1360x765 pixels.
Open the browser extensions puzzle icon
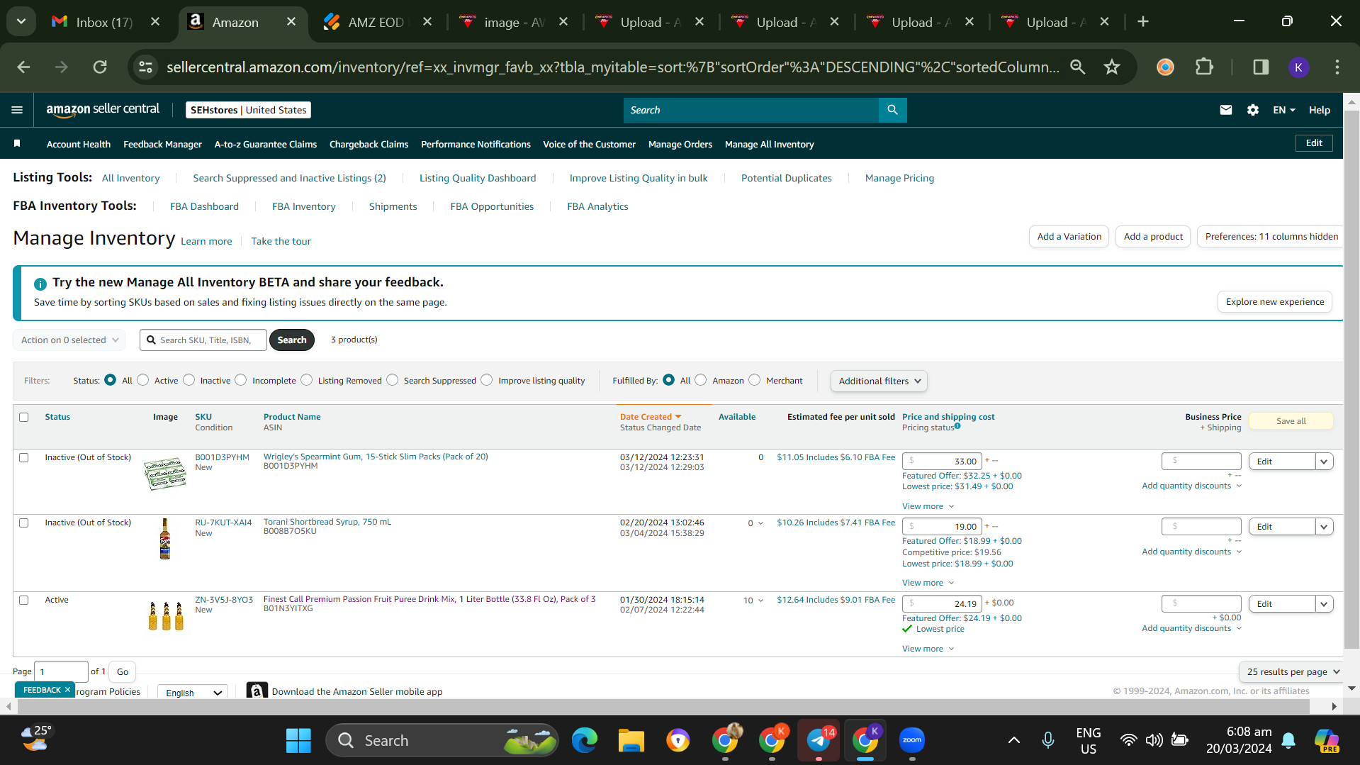pos(1204,67)
